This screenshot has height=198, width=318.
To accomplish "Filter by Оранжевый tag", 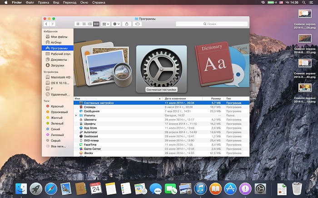I will click(58, 112).
